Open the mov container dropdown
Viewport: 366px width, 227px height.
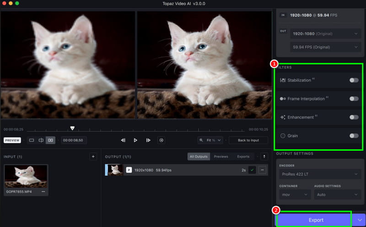pos(295,195)
